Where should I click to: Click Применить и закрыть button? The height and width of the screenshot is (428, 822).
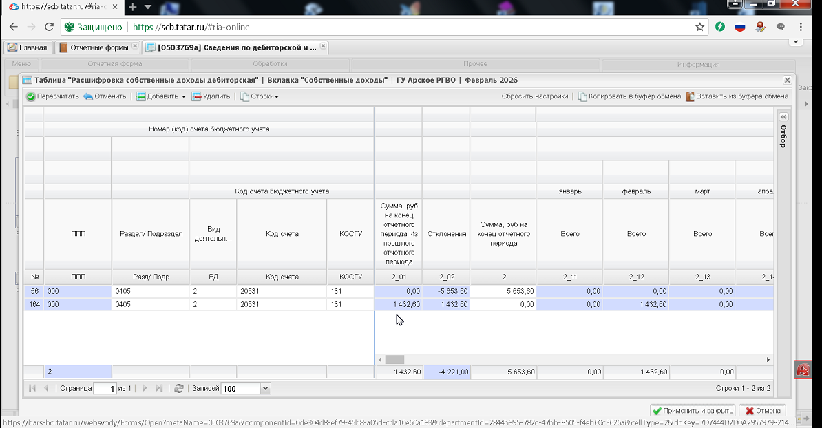[x=693, y=411]
